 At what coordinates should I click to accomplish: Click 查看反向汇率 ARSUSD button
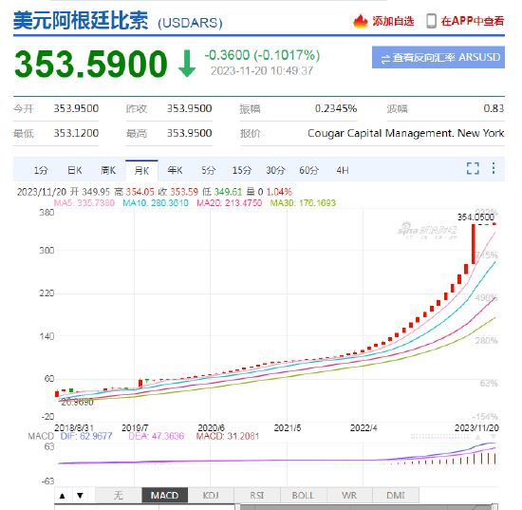point(438,57)
